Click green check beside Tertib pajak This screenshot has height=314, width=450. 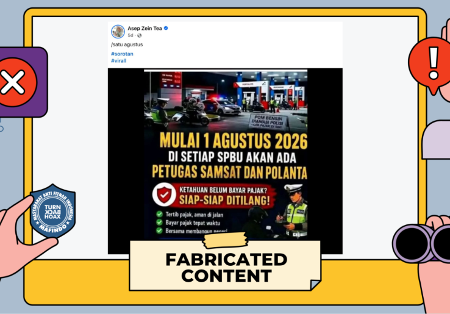(x=160, y=214)
